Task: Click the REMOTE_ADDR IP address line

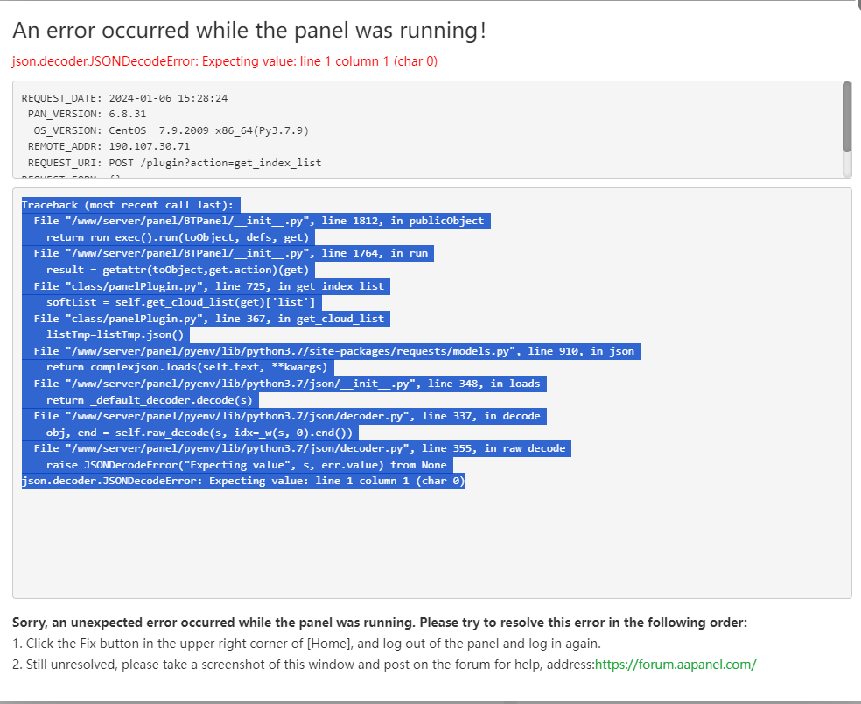Action: tap(108, 146)
